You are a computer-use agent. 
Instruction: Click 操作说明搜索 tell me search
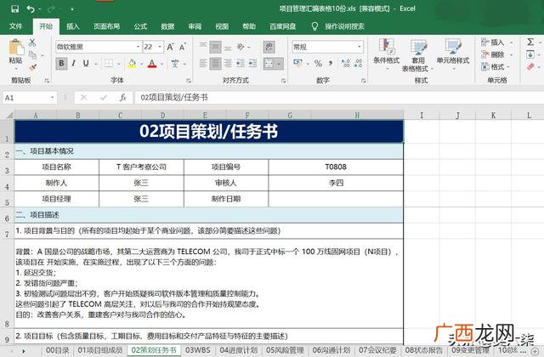point(344,26)
